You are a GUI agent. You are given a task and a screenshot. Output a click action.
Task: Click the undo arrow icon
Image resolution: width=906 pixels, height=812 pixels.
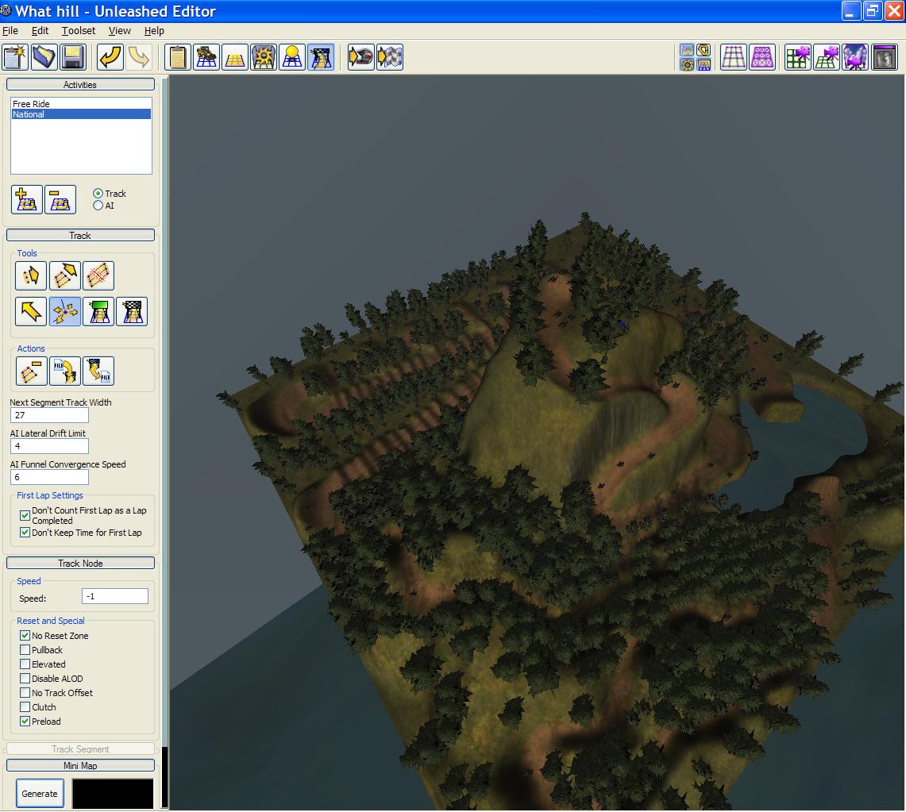(x=110, y=57)
